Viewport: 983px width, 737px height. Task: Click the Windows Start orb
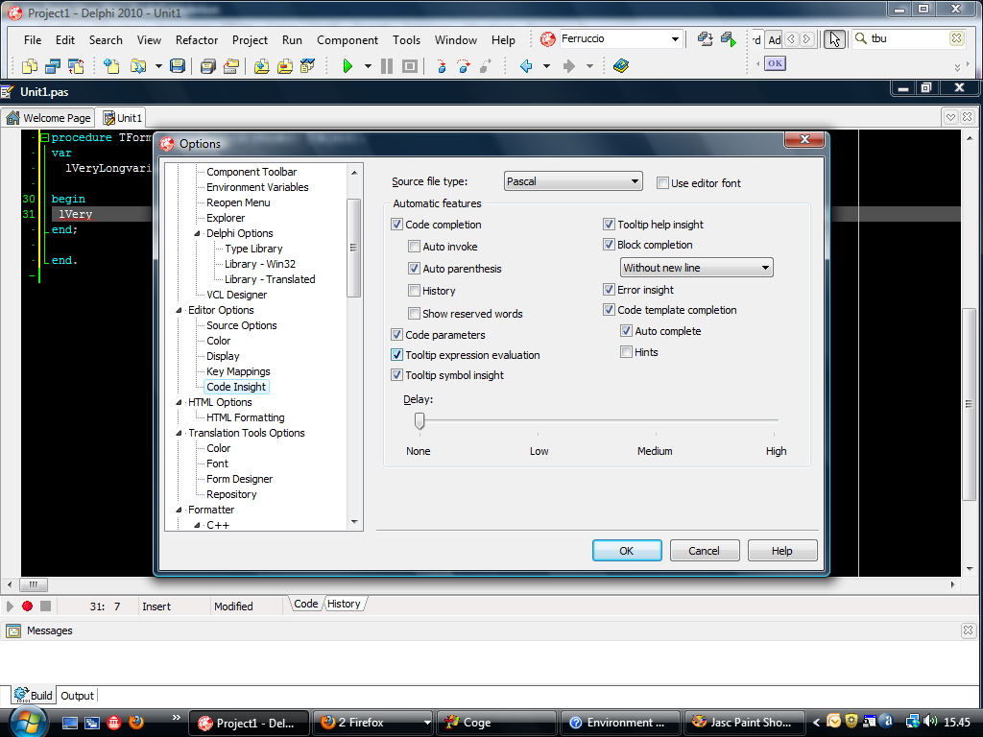click(x=28, y=721)
